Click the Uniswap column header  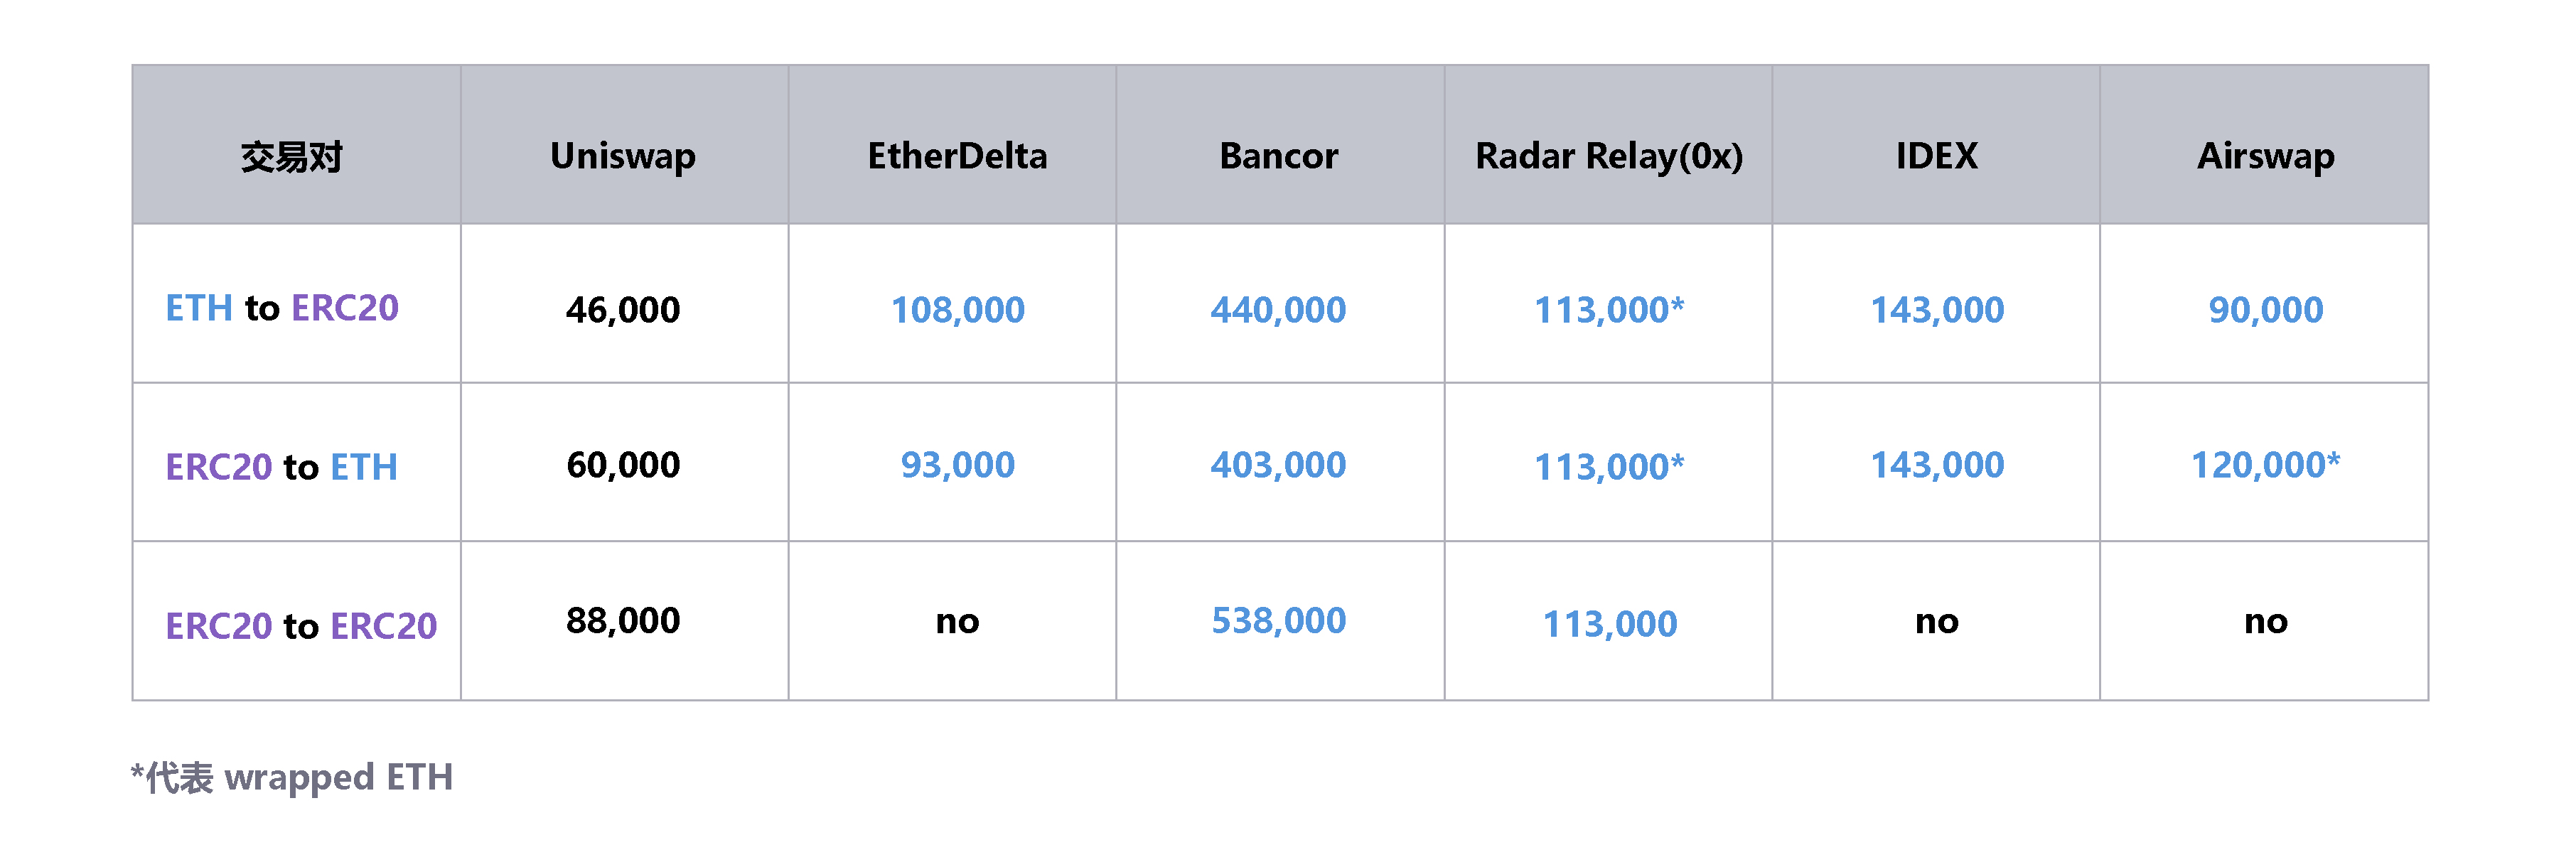tap(623, 156)
